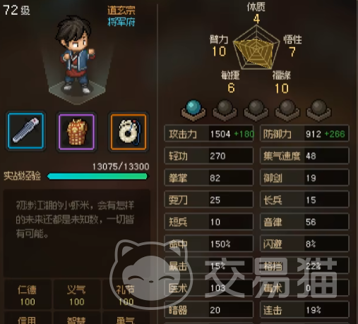Click the character sprite portrait

(x=76, y=56)
